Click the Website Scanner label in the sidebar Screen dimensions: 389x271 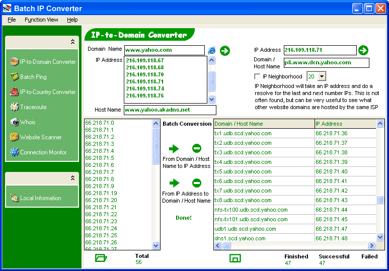point(41,137)
